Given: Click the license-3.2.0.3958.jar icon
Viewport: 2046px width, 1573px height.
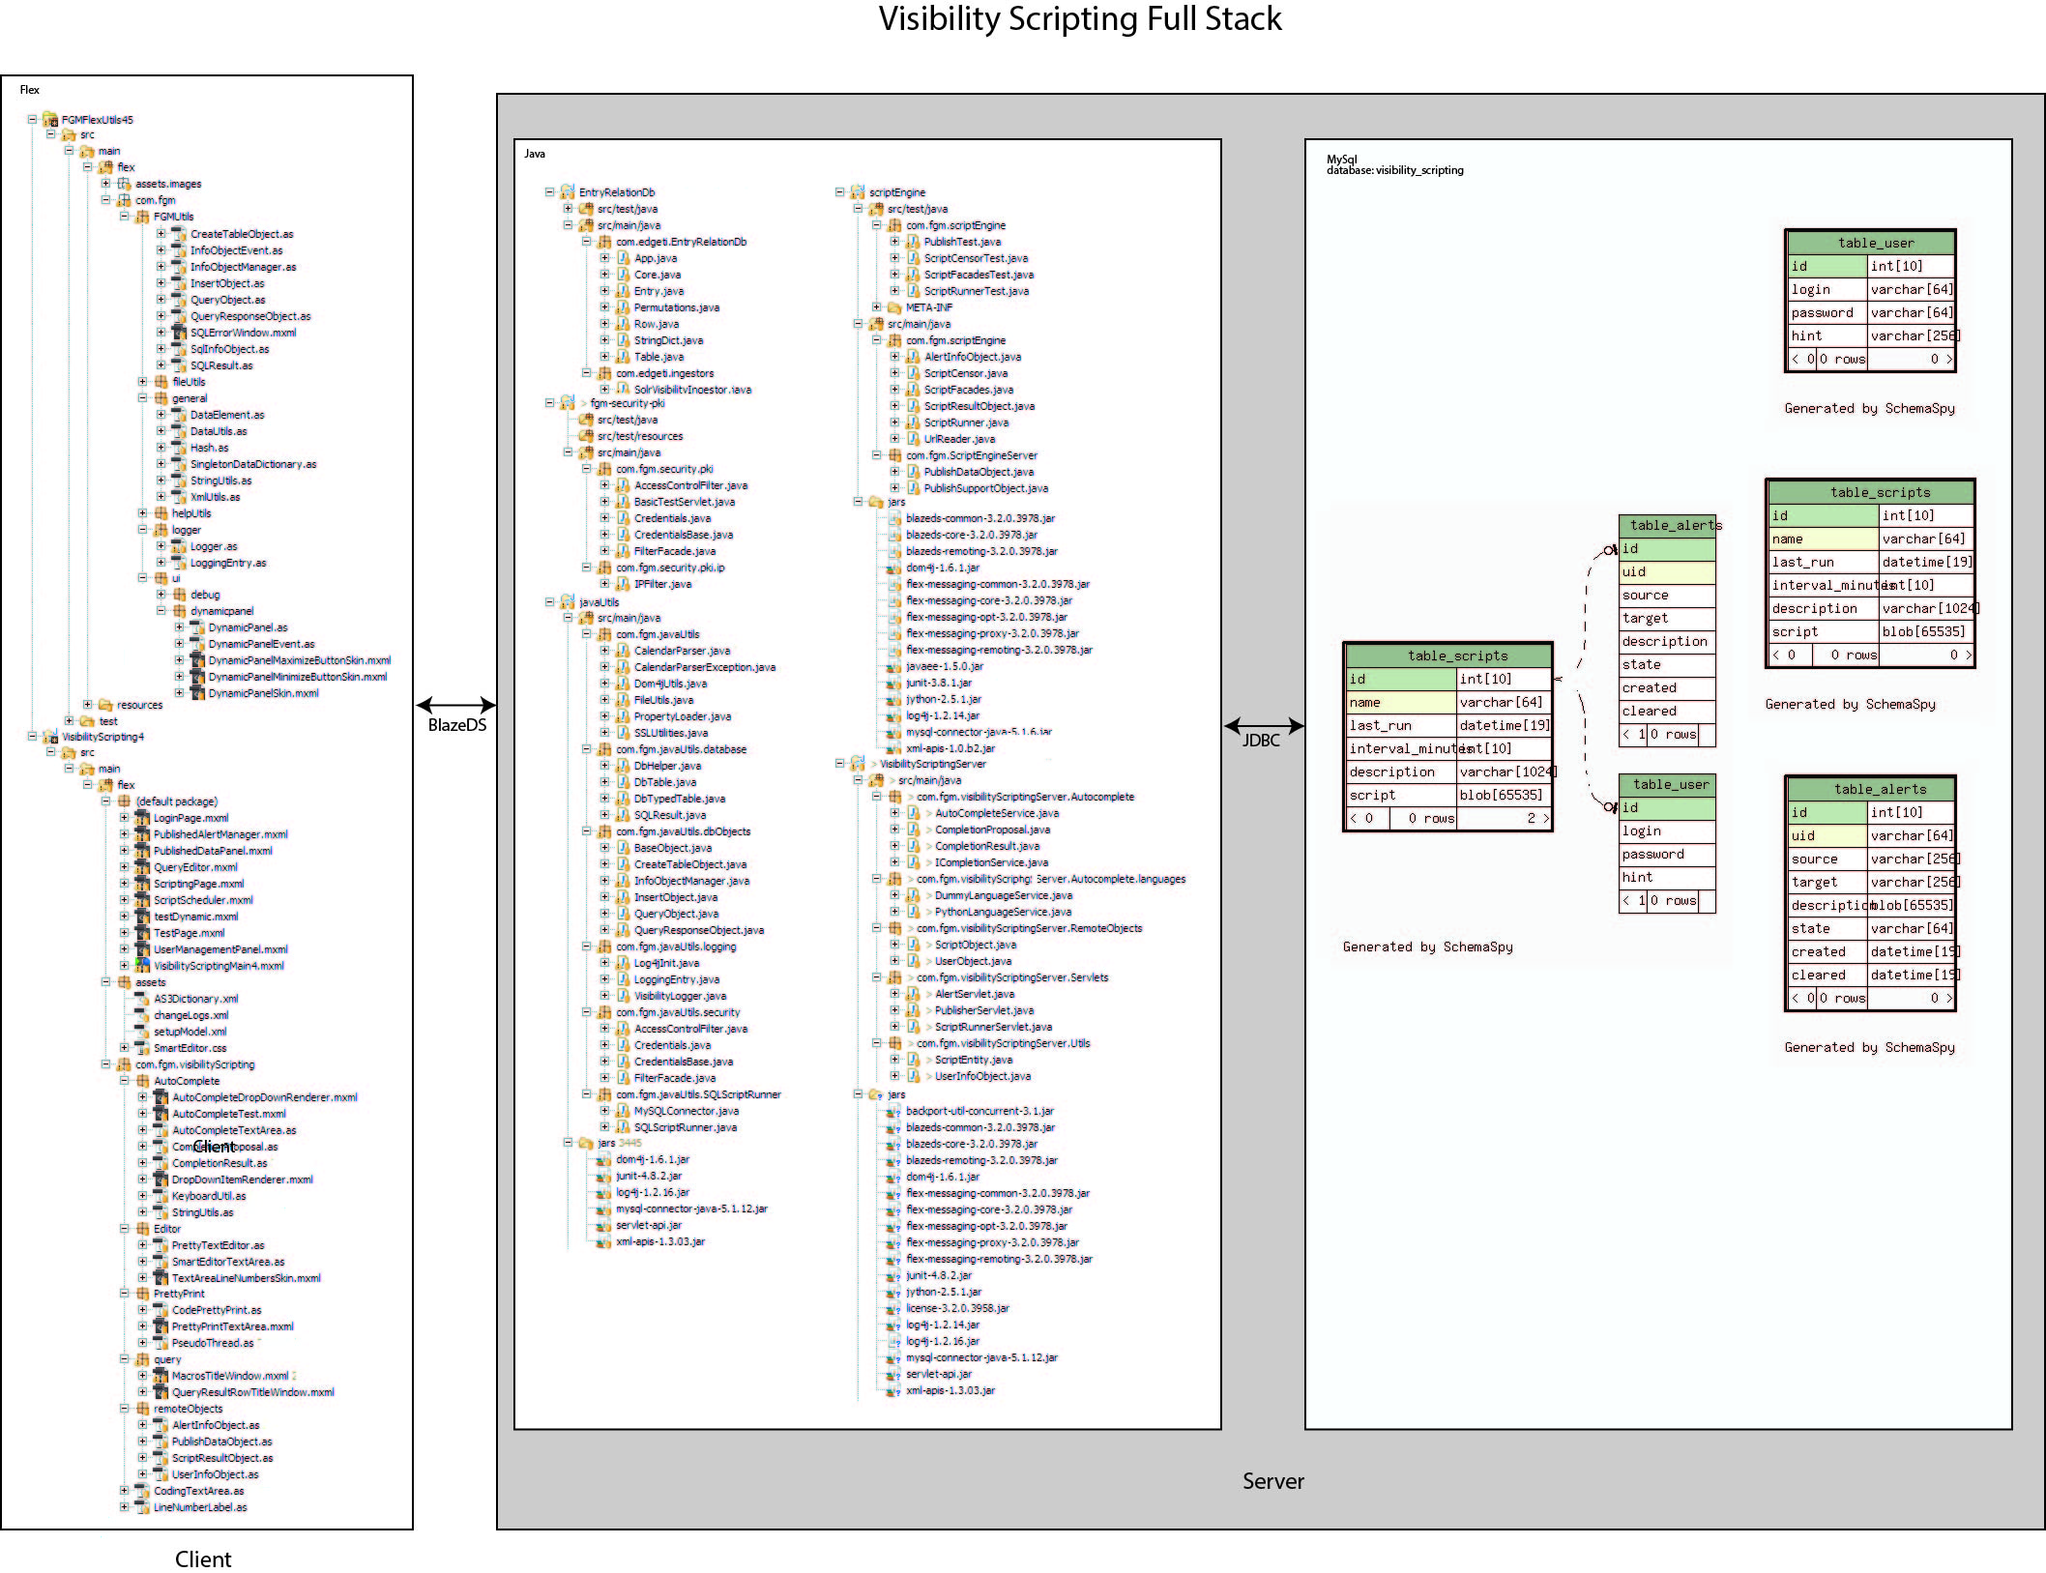Looking at the screenshot, I should click(x=894, y=1308).
